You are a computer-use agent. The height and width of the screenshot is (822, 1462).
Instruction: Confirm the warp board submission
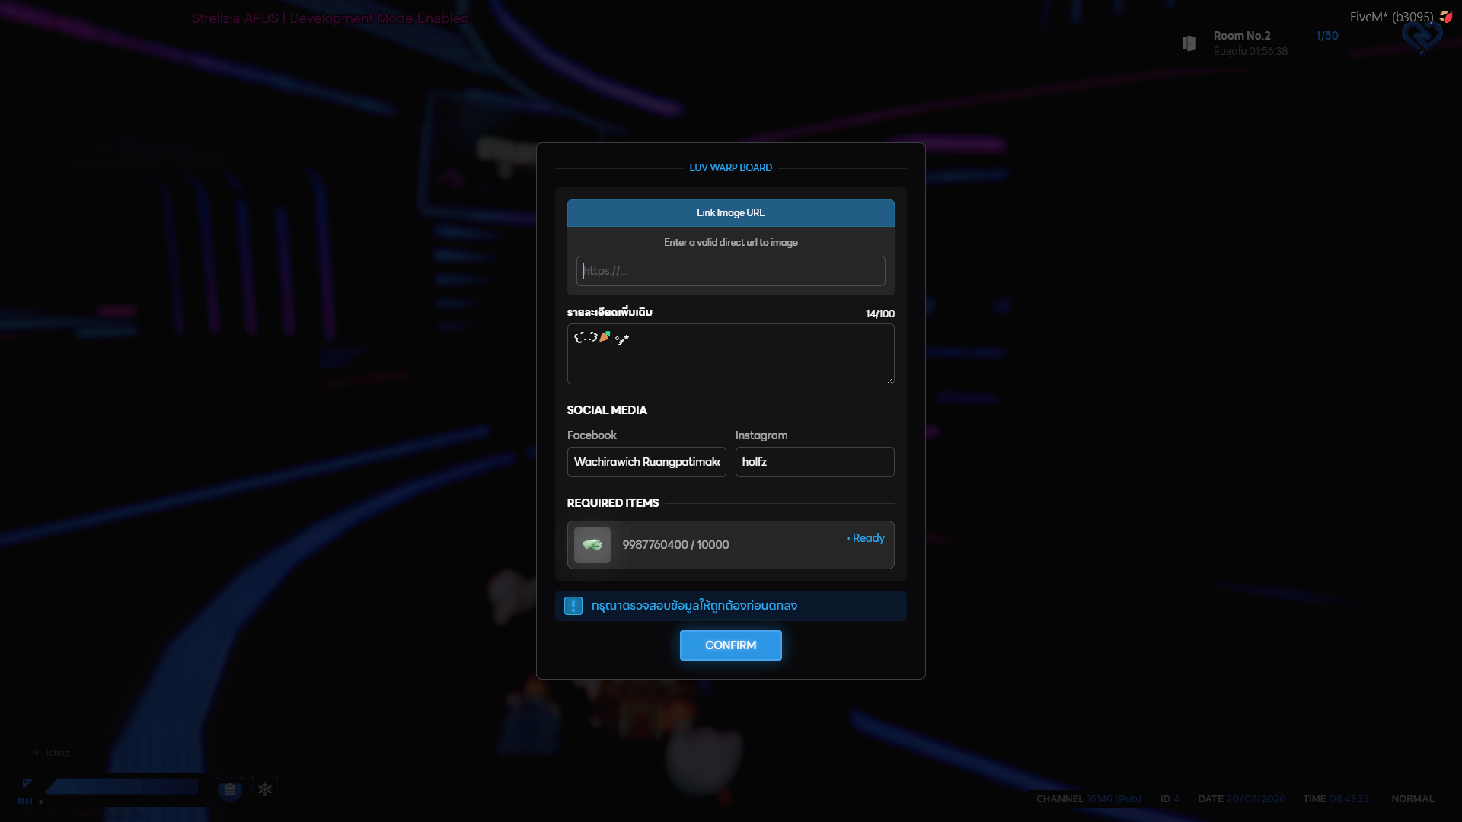coord(731,645)
